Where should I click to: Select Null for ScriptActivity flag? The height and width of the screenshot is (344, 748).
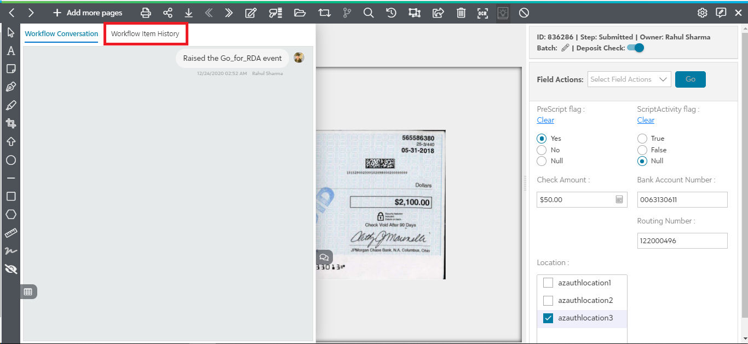(642, 161)
